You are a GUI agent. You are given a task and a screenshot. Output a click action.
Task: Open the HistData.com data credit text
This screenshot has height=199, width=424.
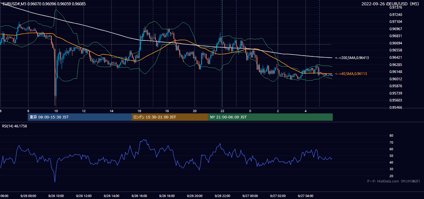click(x=393, y=181)
